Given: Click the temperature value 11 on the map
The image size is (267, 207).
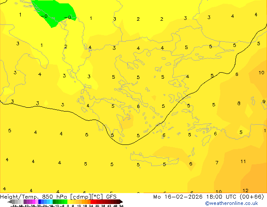Looking at the screenshot, I should pyautogui.click(x=243, y=161).
